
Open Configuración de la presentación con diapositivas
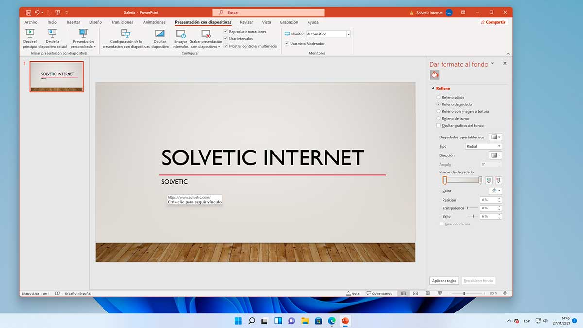(x=126, y=38)
